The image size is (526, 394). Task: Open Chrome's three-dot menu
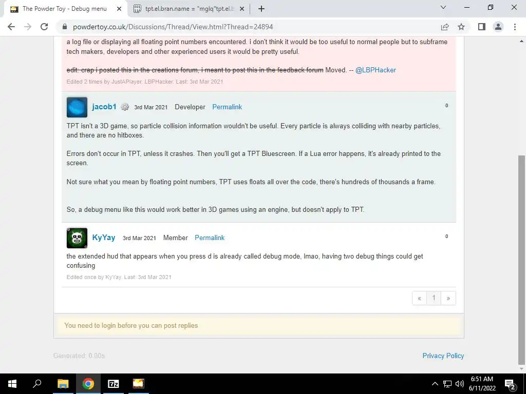pos(515,27)
